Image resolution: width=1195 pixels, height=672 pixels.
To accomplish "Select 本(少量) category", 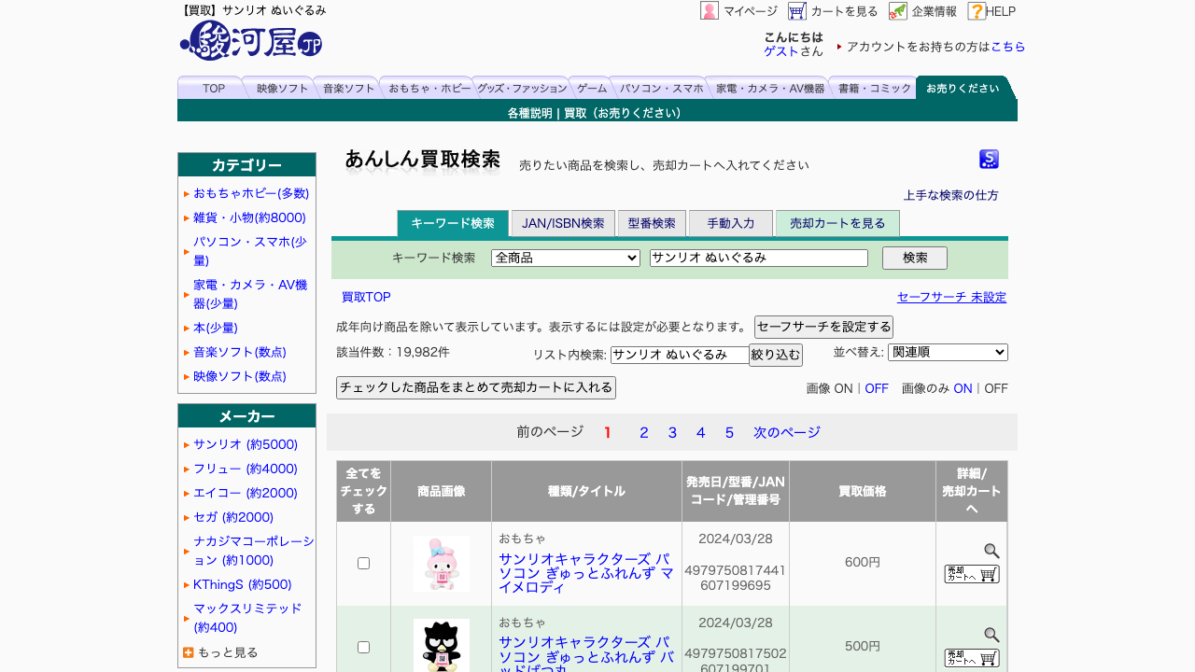I will click(x=216, y=328).
